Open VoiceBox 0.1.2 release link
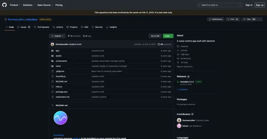Image resolution: width=267 pixels, height=139 pixels. pos(187,82)
